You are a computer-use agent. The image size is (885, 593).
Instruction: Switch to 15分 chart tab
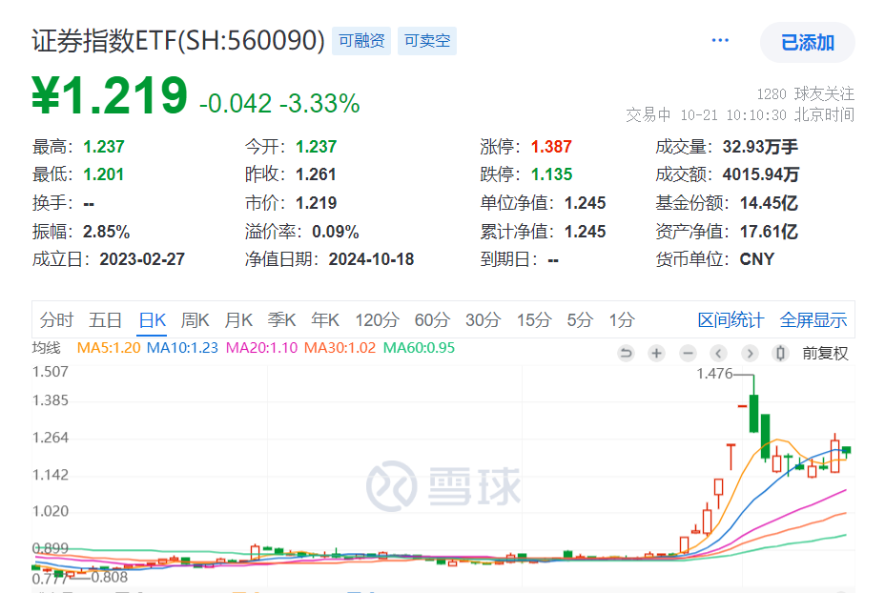533,320
